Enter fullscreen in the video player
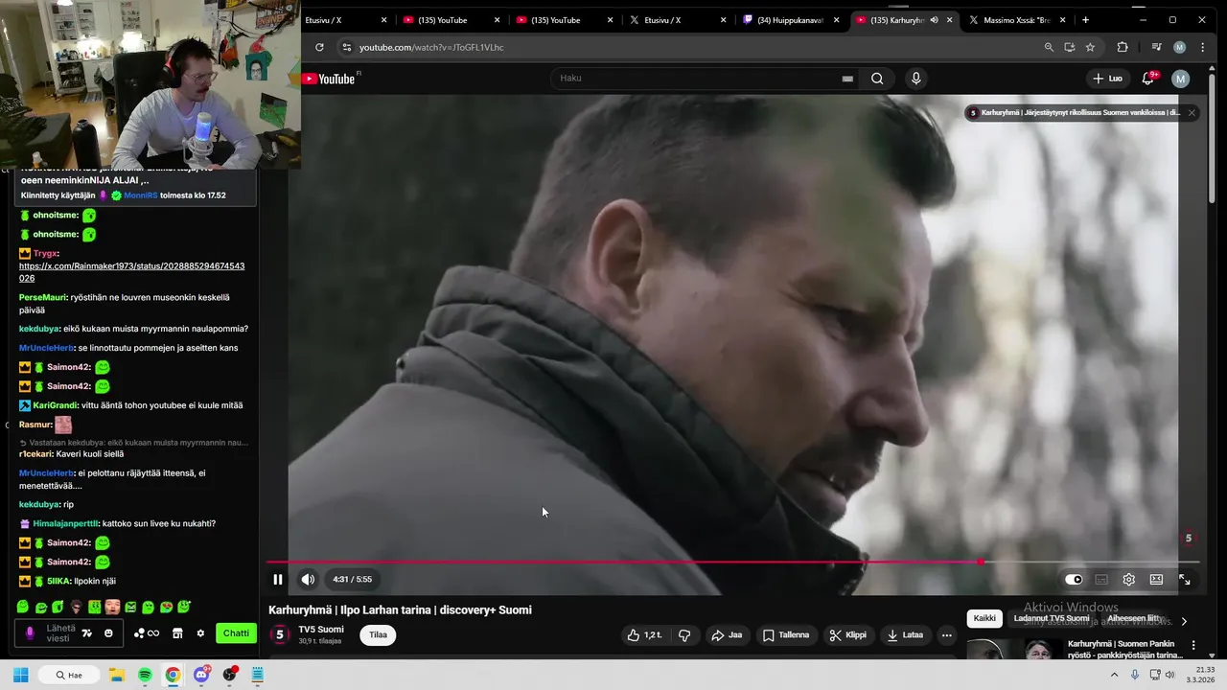The height and width of the screenshot is (690, 1227). pos(1185,579)
